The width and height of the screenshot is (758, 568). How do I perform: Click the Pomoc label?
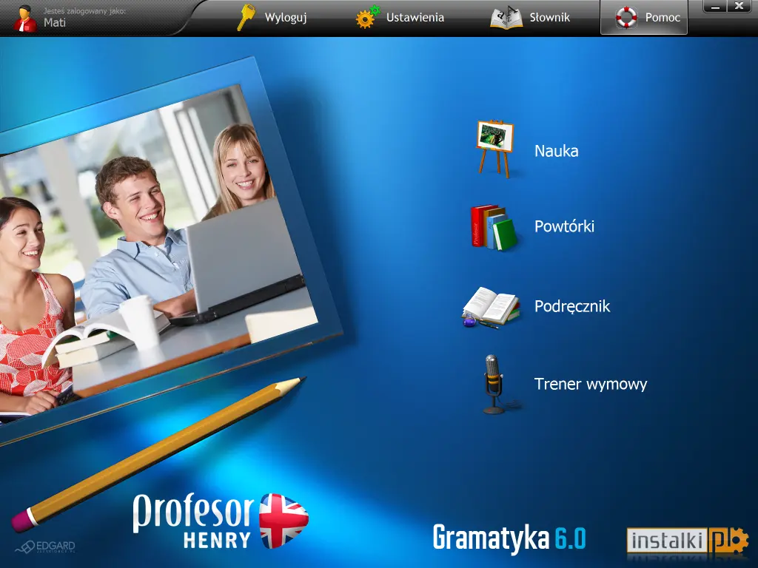663,18
